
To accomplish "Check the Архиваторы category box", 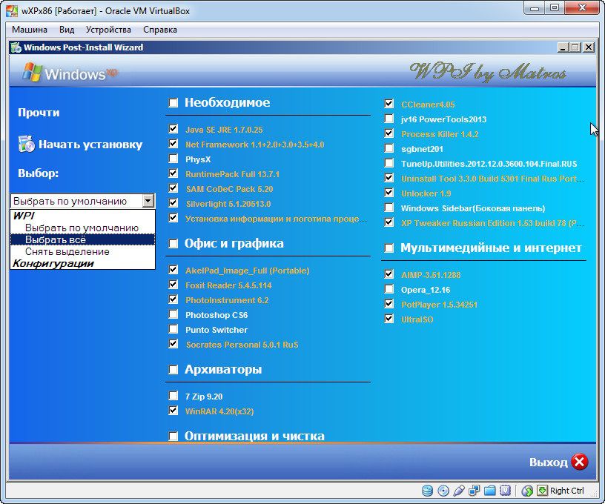I will (173, 370).
